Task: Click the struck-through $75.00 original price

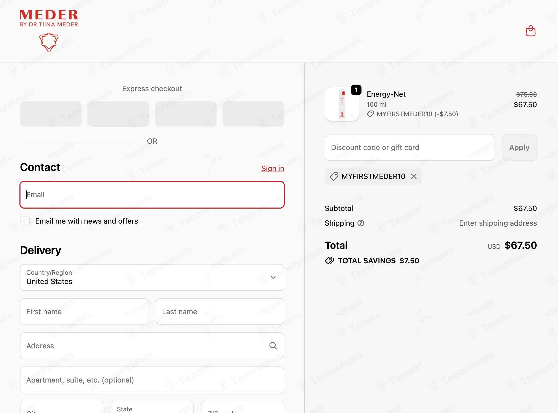Action: (526, 94)
